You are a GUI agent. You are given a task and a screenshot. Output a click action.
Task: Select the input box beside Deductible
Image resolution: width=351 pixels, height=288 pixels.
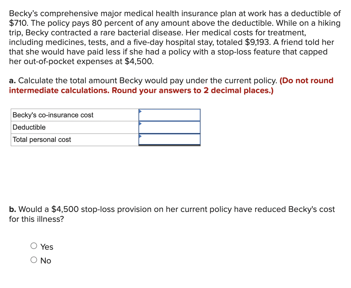[x=169, y=127]
